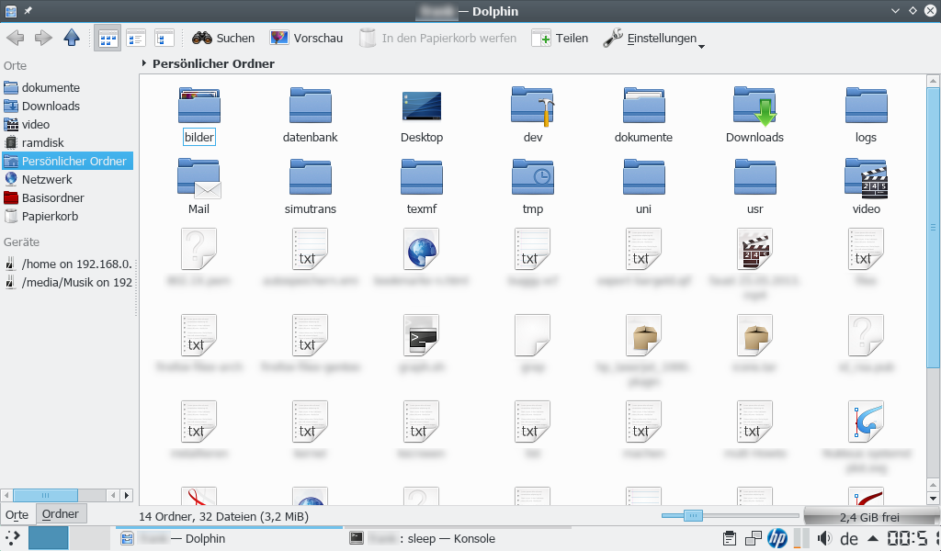Open the volume speaker icon in tray
The height and width of the screenshot is (551, 941).
coord(825,538)
